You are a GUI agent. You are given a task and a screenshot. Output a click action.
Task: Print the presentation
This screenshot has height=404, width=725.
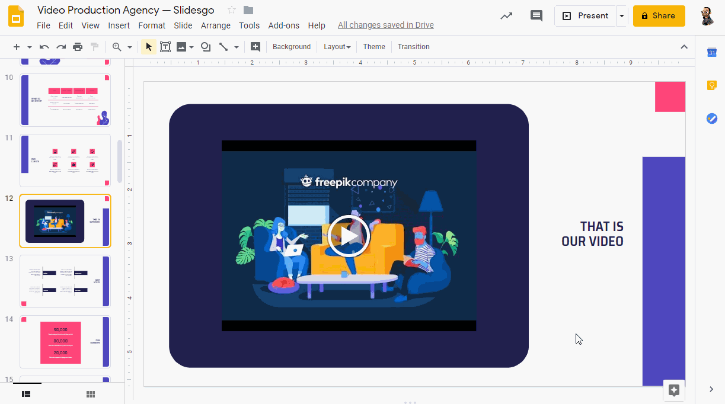[x=78, y=47]
